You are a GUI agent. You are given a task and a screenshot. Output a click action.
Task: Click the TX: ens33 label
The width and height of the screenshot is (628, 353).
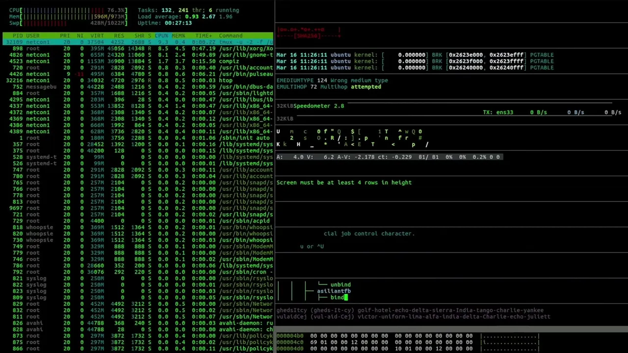pyautogui.click(x=498, y=112)
